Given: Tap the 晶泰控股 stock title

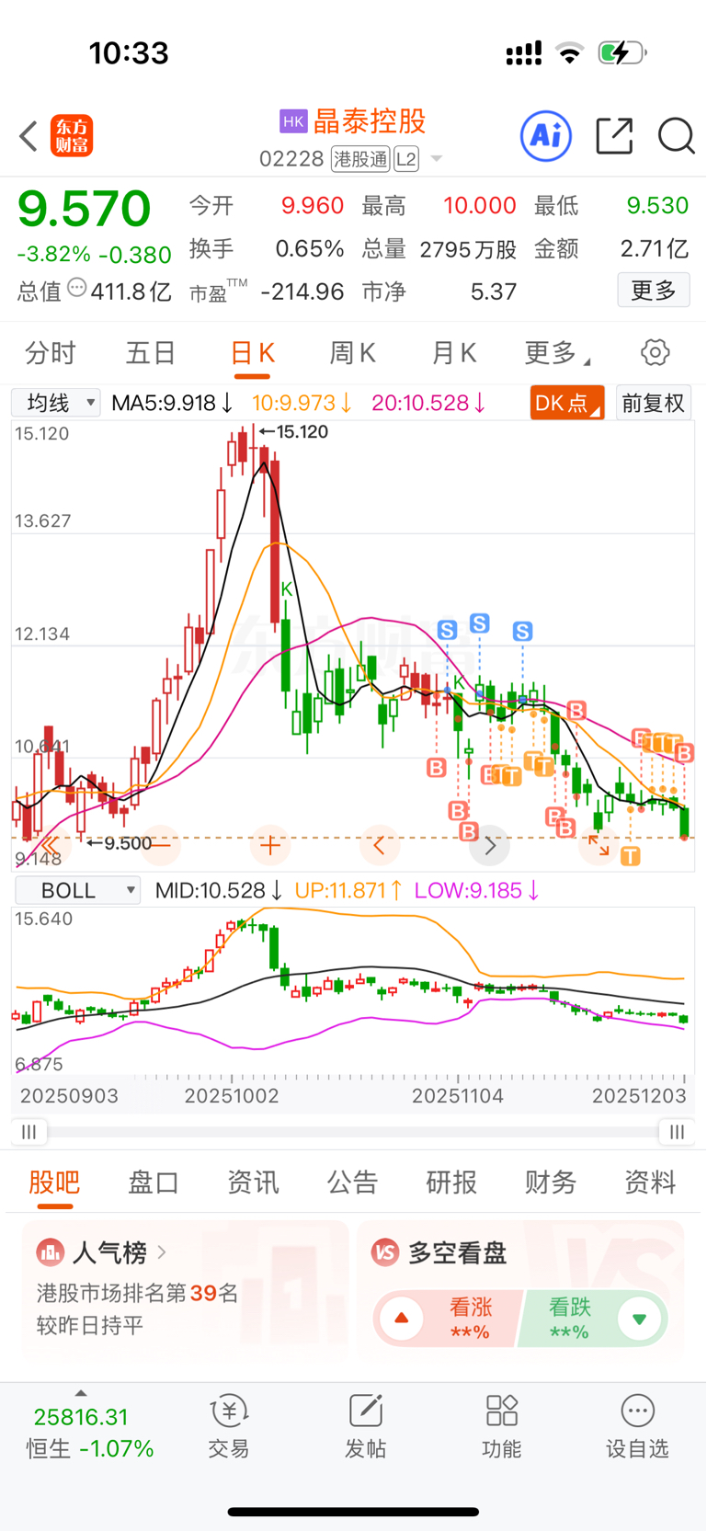Looking at the screenshot, I should (x=370, y=121).
